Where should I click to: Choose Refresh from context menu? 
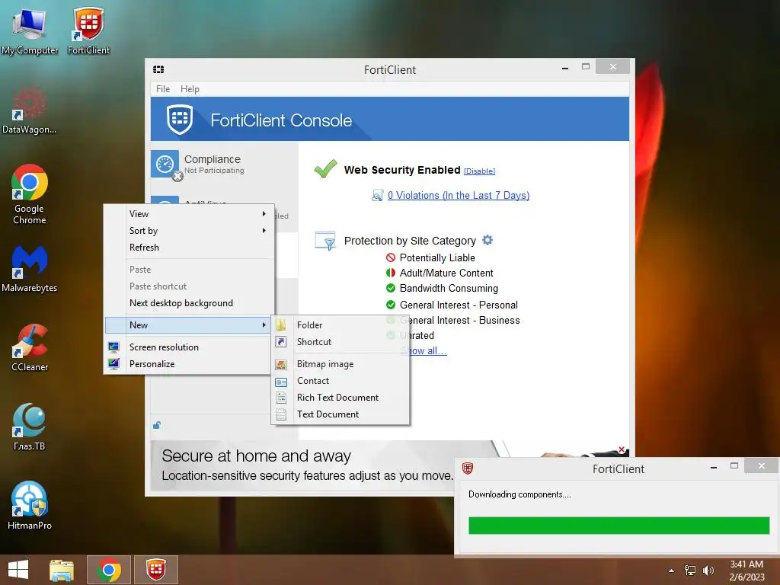[190, 248]
